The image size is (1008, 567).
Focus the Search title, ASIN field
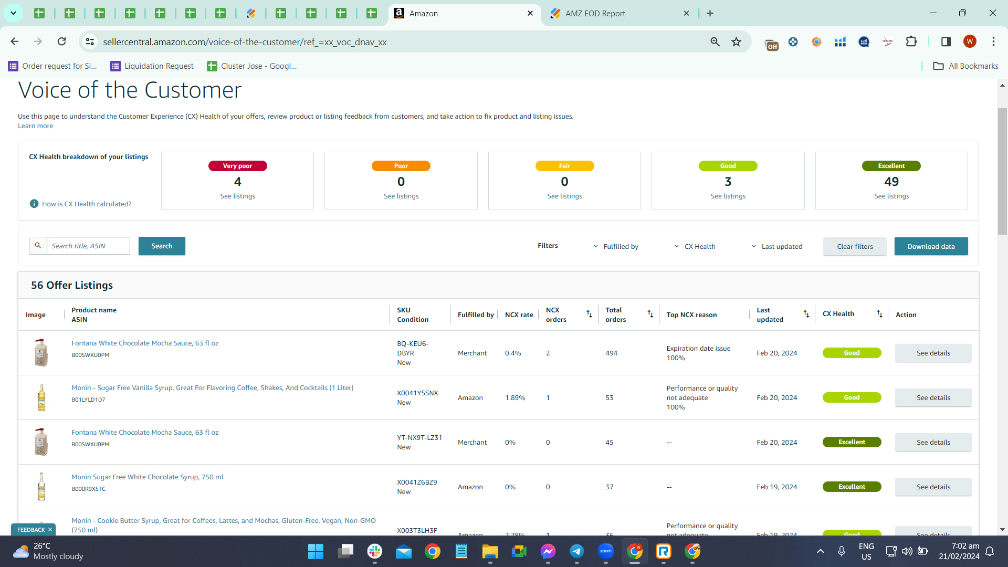click(88, 246)
